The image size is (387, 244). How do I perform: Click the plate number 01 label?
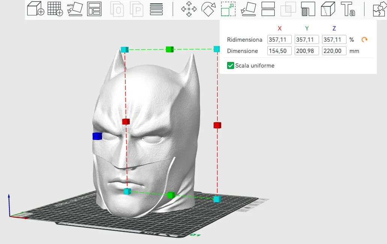196,235
